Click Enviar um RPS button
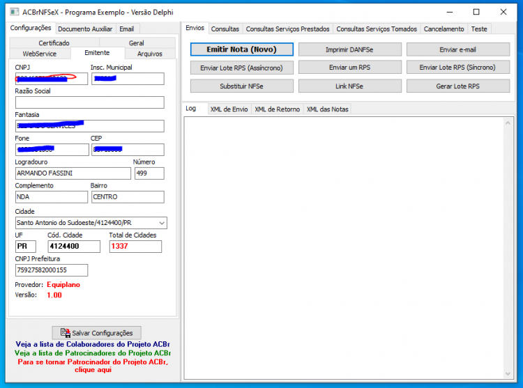 pos(349,68)
